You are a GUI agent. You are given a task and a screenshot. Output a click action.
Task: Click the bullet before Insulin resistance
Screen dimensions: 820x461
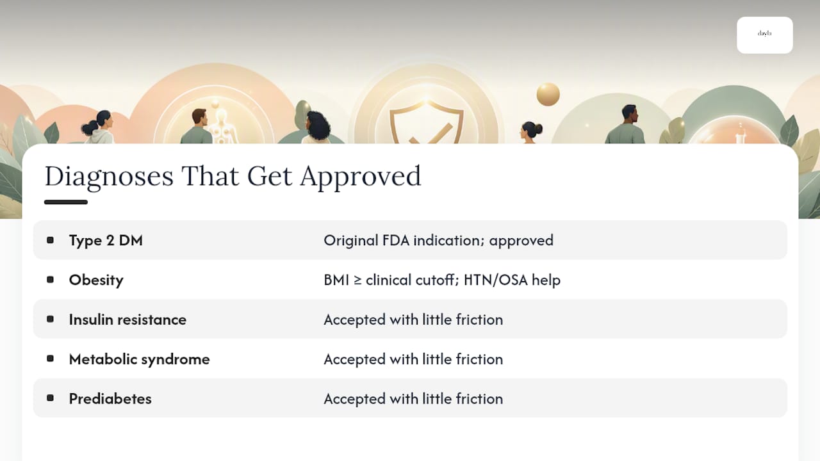point(51,319)
